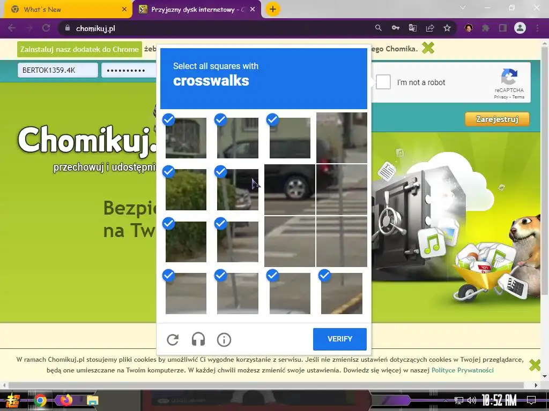Dismiss the Chrome addon banner green X
Screen dimensions: 549x411
point(428,48)
